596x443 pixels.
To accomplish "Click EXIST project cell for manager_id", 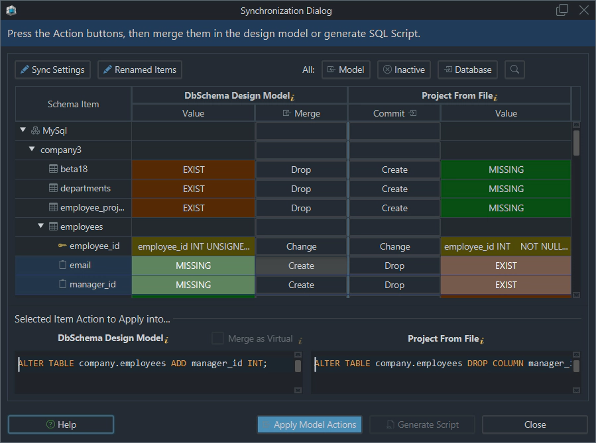I will 506,285.
